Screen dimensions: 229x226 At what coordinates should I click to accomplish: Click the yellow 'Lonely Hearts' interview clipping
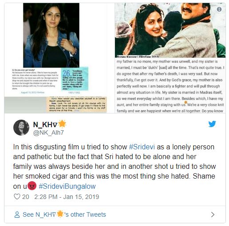tap(76, 105)
